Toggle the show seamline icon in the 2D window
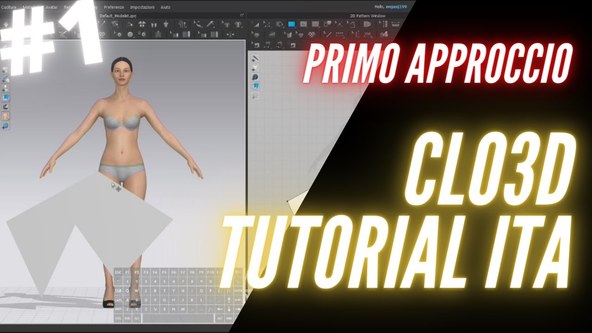This screenshot has width=592, height=333. 255,58
